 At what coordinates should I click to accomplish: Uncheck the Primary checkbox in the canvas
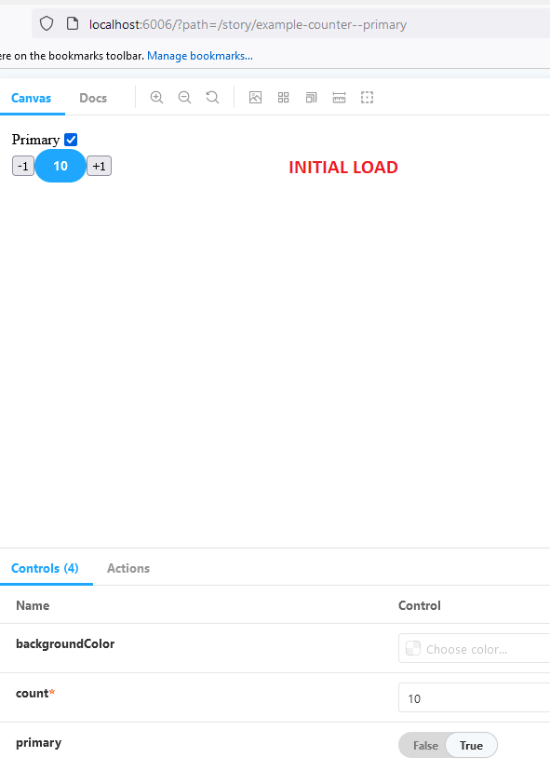pyautogui.click(x=71, y=140)
